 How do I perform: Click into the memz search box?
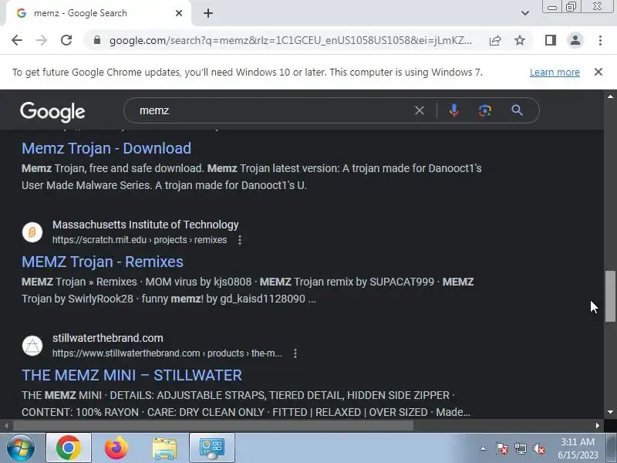click(x=274, y=110)
